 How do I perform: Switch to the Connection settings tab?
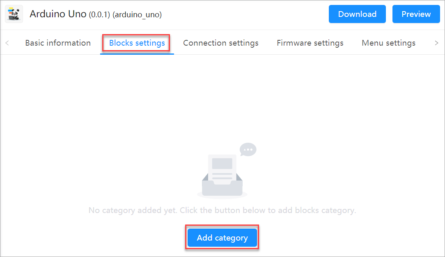pyautogui.click(x=220, y=43)
